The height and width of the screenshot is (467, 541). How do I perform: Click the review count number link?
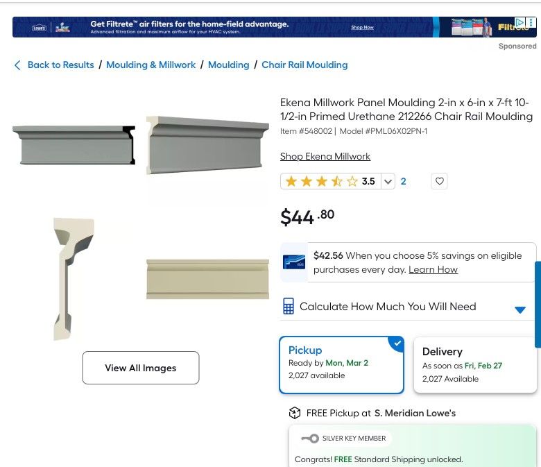click(403, 182)
